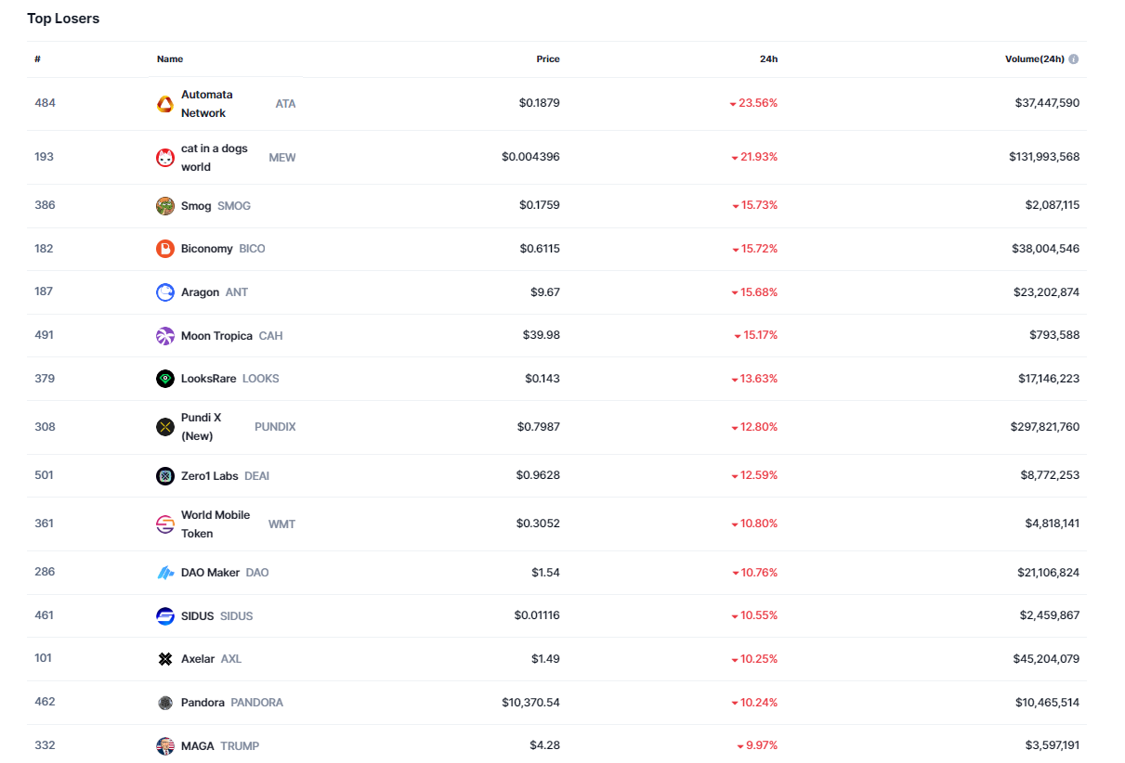Click the Pandora row price $10,370.54

pyautogui.click(x=530, y=703)
